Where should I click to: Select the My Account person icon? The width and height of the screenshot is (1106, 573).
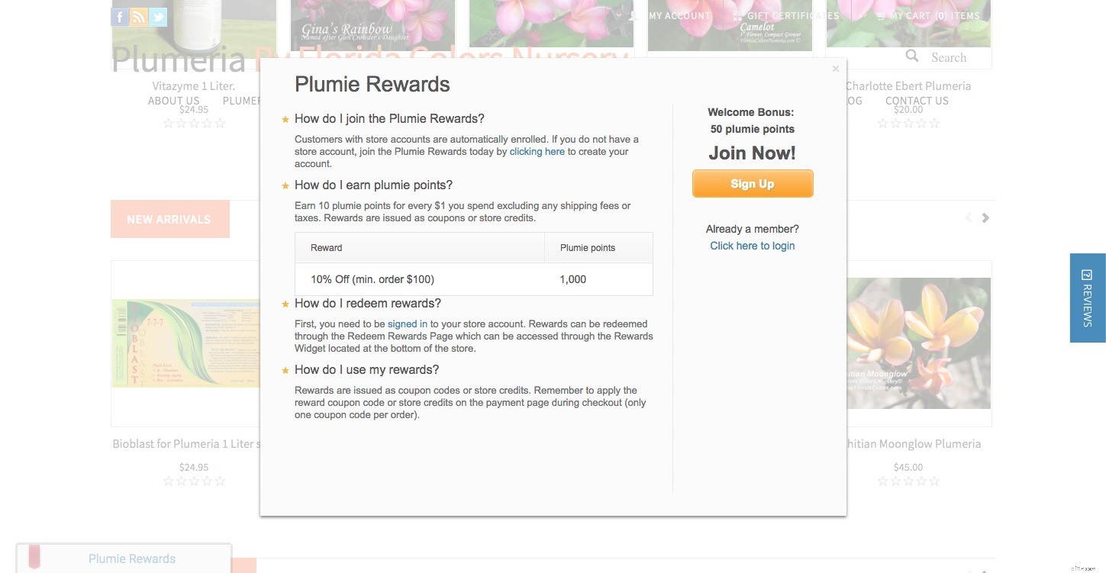point(632,15)
